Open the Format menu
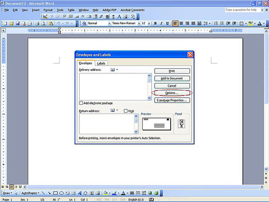 48,10
